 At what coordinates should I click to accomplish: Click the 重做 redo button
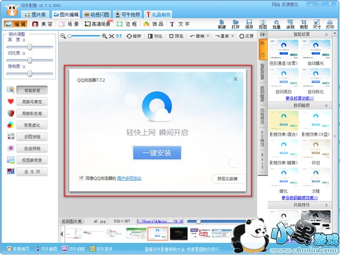[222, 36]
